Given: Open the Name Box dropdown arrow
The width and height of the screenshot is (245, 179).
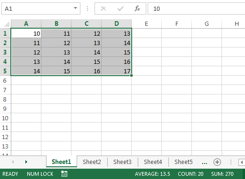Looking at the screenshot, I should [x=75, y=8].
